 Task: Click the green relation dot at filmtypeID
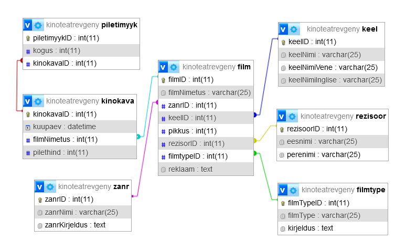point(255,153)
